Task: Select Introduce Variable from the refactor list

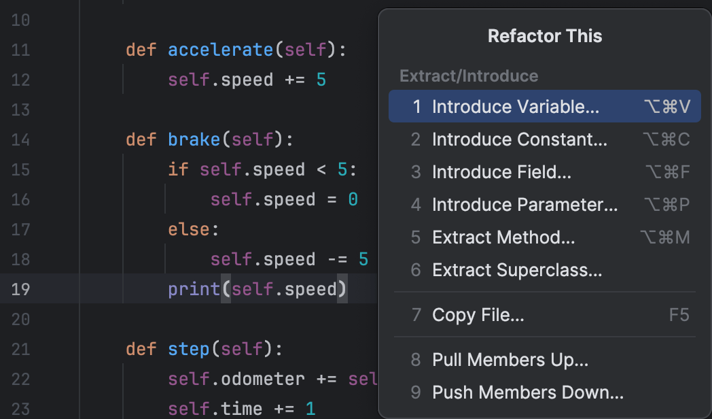Action: 515,107
